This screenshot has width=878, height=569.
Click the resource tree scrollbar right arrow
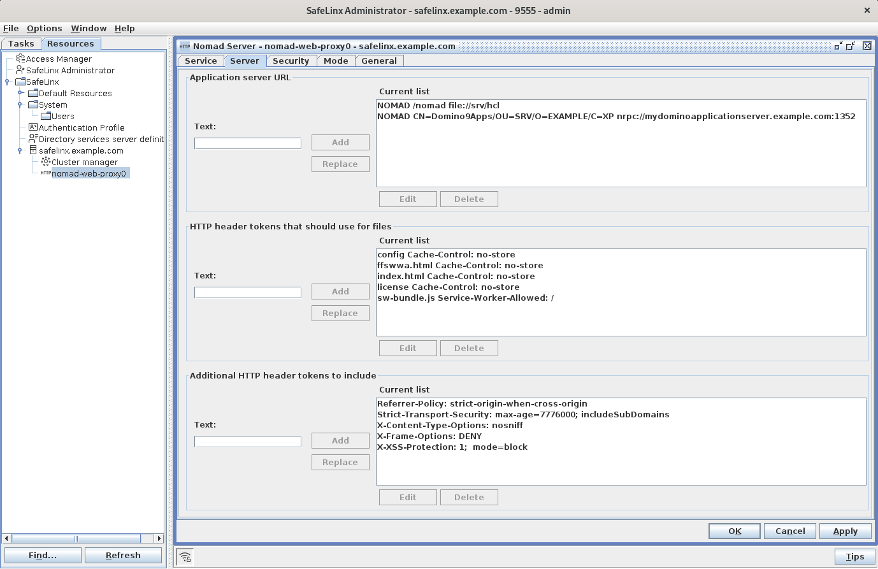(159, 538)
